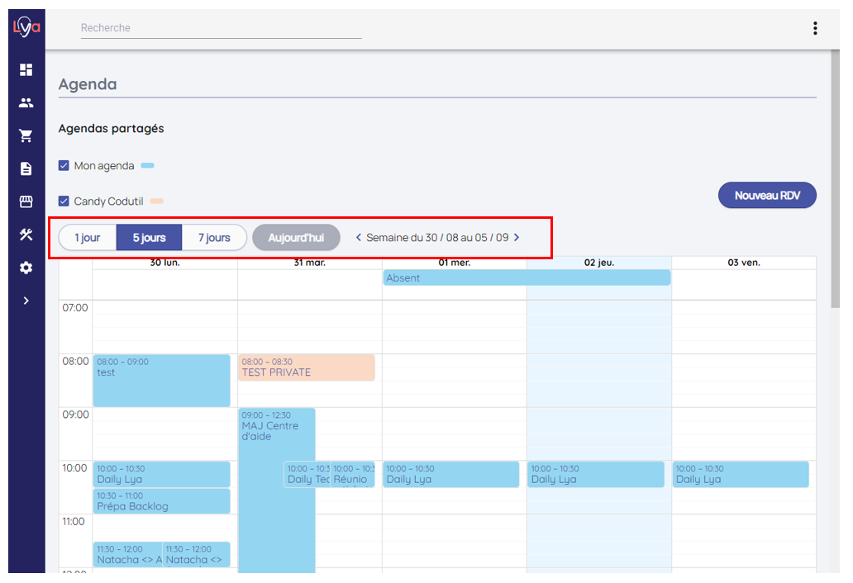The width and height of the screenshot is (853, 583).
Task: Go to next week with right chevron
Action: [517, 238]
